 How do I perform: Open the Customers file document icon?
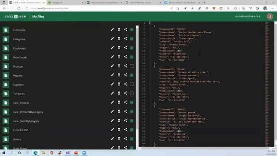6,30
